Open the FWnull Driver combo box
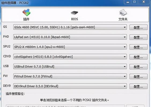The image size is (151, 107). pos(70,76)
